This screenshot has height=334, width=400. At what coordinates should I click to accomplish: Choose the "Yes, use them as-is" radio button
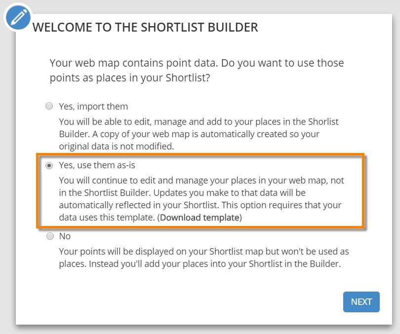coord(49,166)
